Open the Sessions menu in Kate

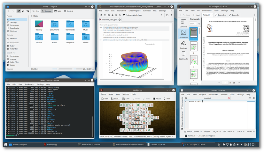tap(224, 94)
